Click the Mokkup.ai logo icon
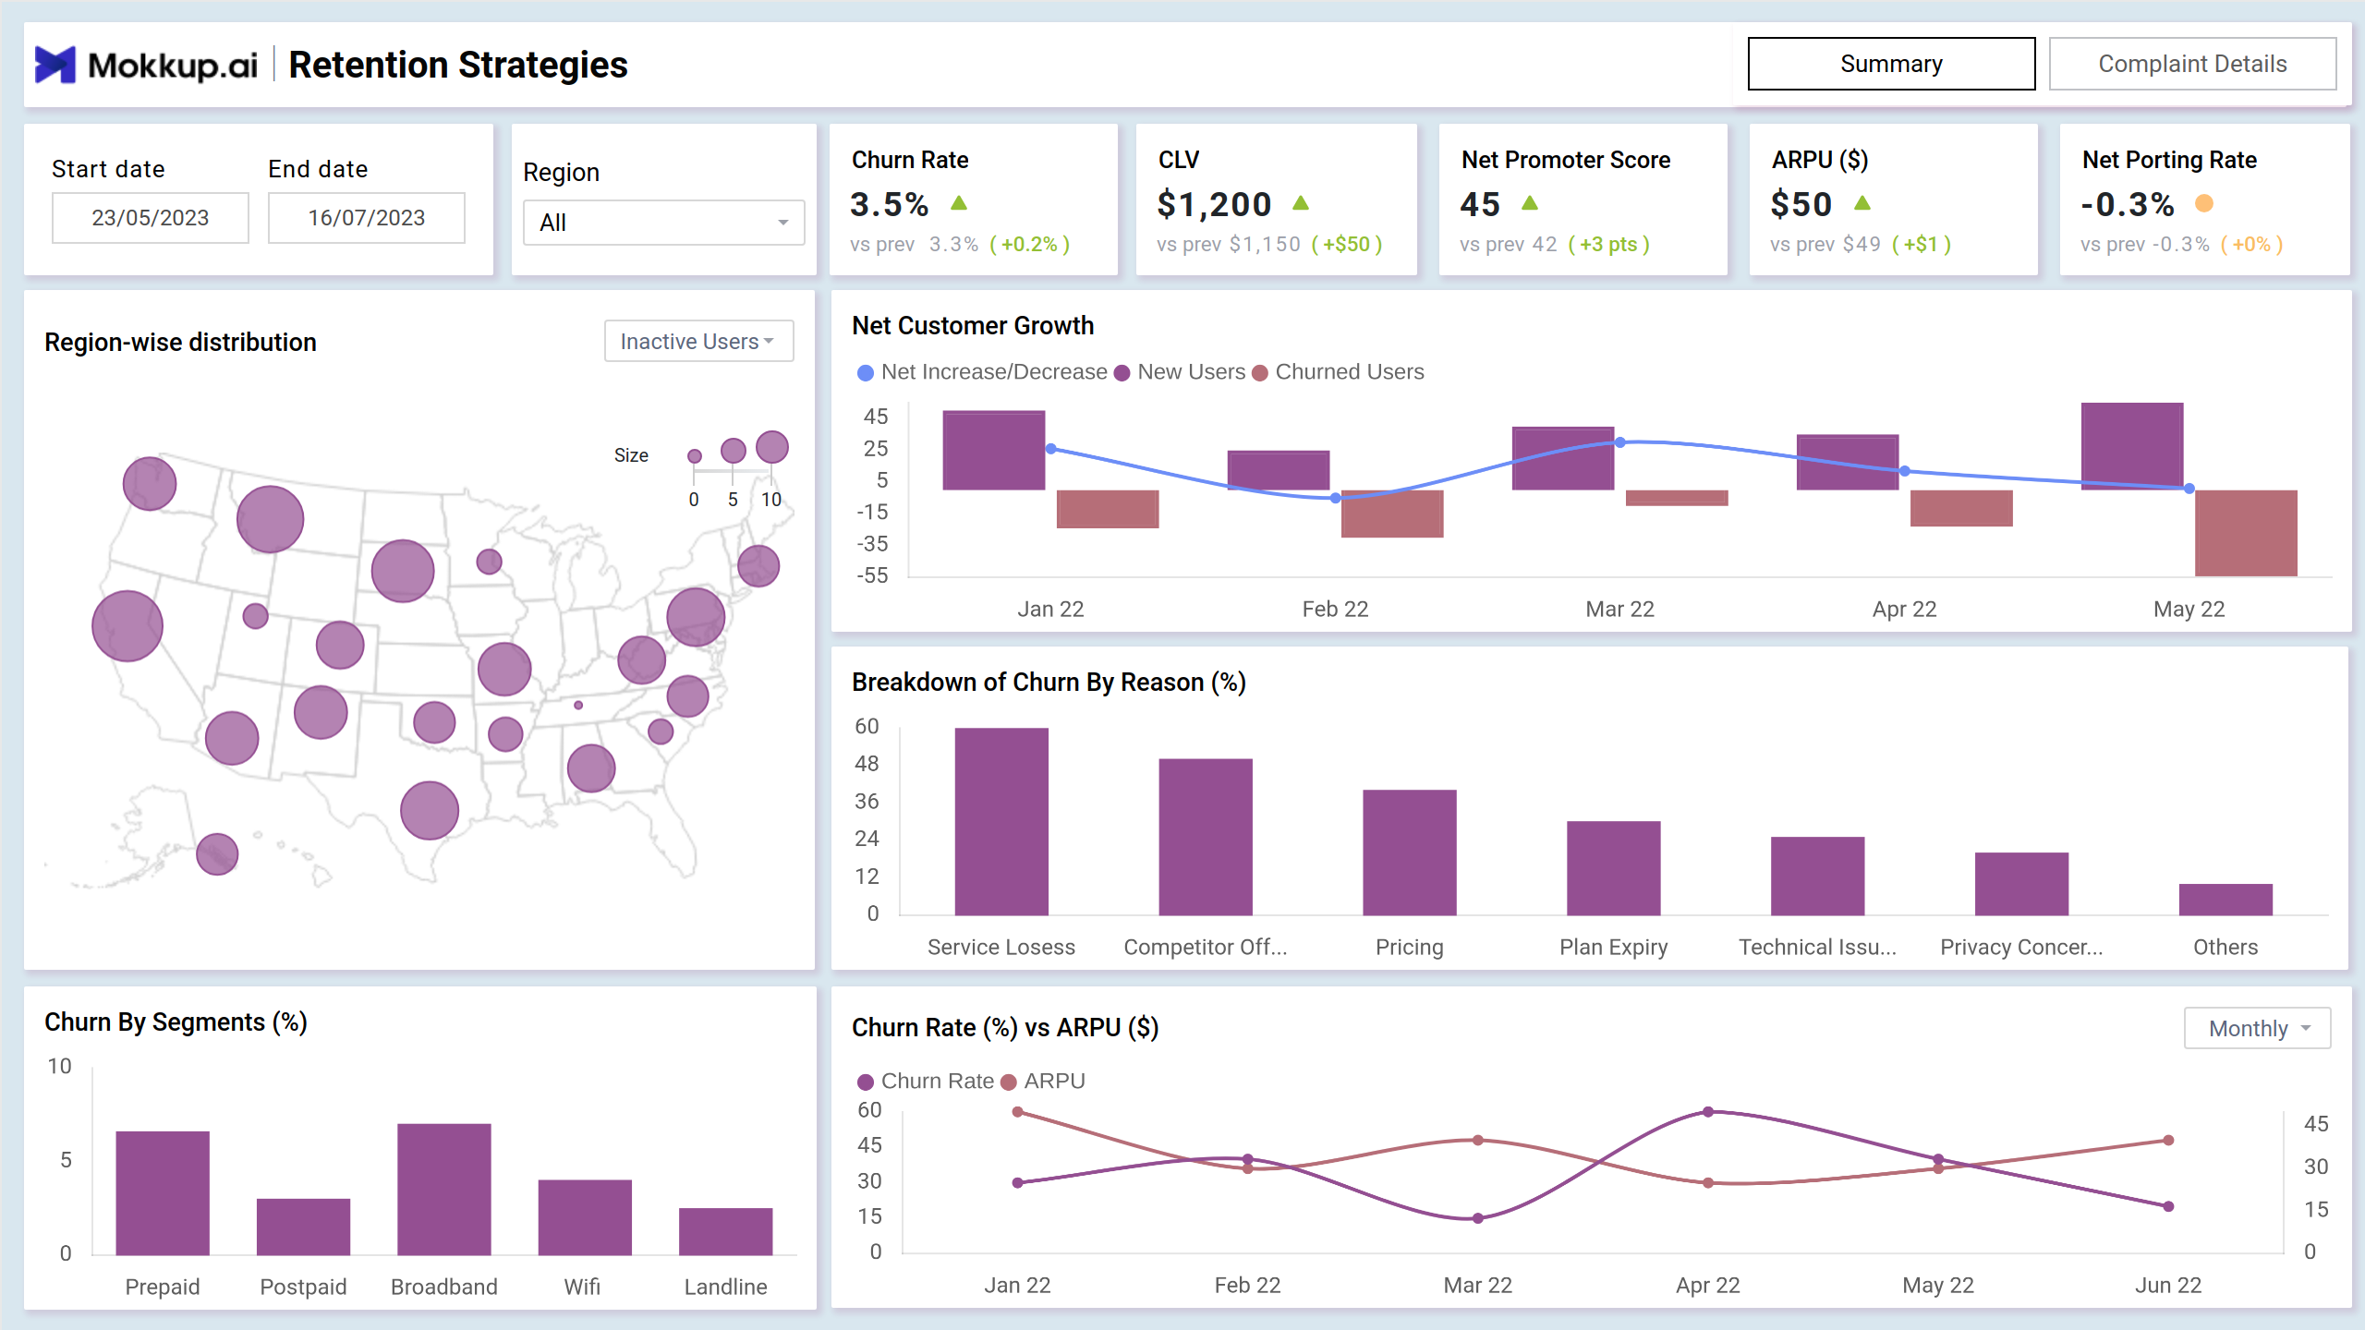Image resolution: width=2365 pixels, height=1330 pixels. (55, 65)
